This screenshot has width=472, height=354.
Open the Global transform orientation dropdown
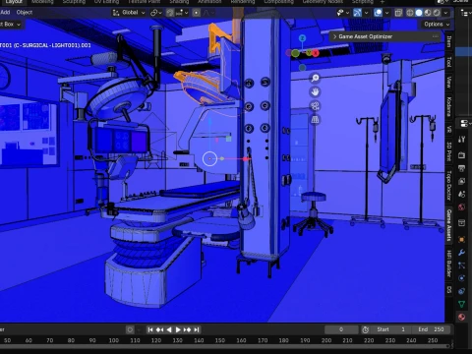(129, 13)
